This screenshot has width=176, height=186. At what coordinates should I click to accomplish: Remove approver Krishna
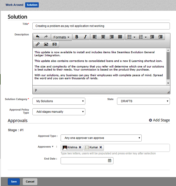click(80, 147)
